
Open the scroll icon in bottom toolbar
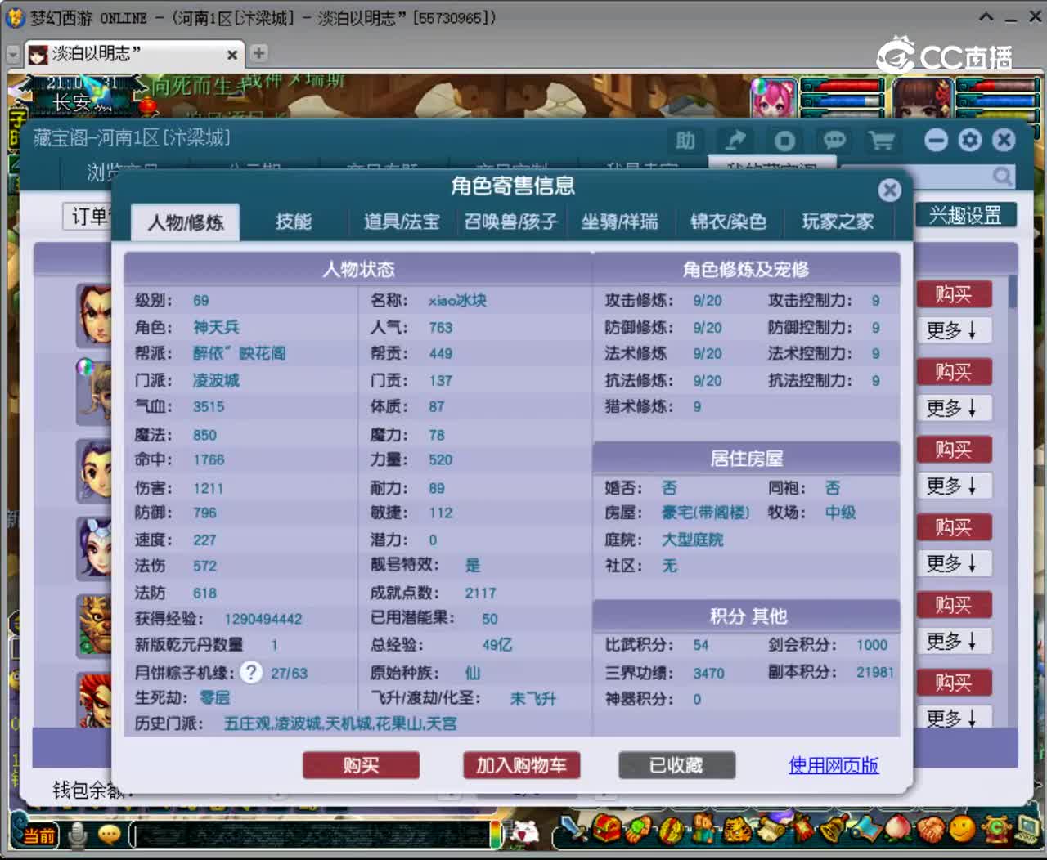(771, 829)
